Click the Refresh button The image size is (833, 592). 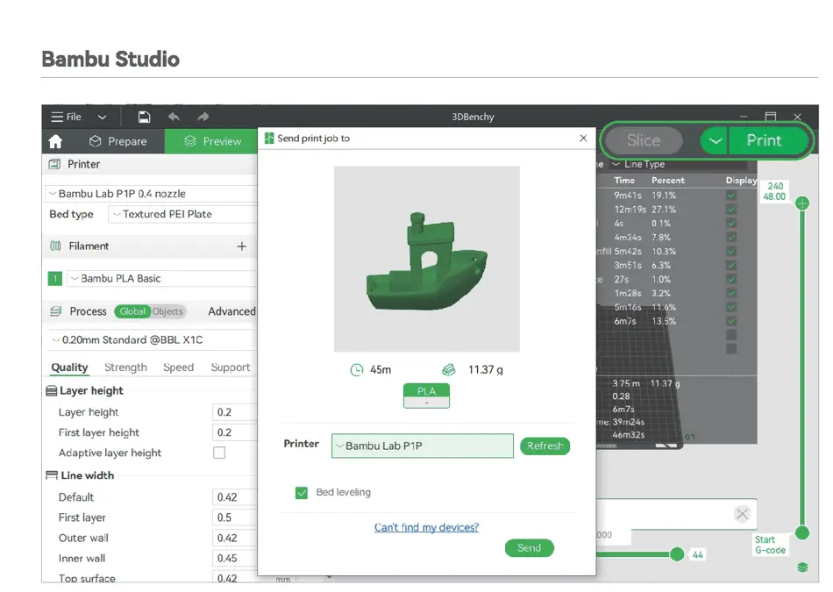coord(545,446)
